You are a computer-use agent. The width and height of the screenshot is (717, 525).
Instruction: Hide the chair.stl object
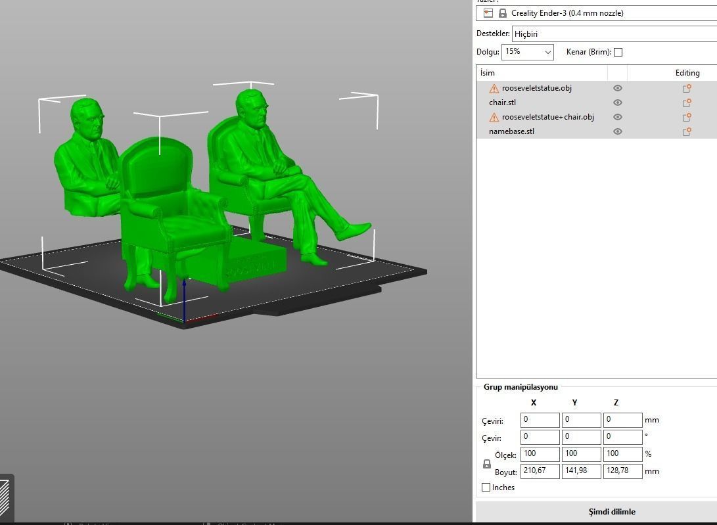tap(617, 103)
